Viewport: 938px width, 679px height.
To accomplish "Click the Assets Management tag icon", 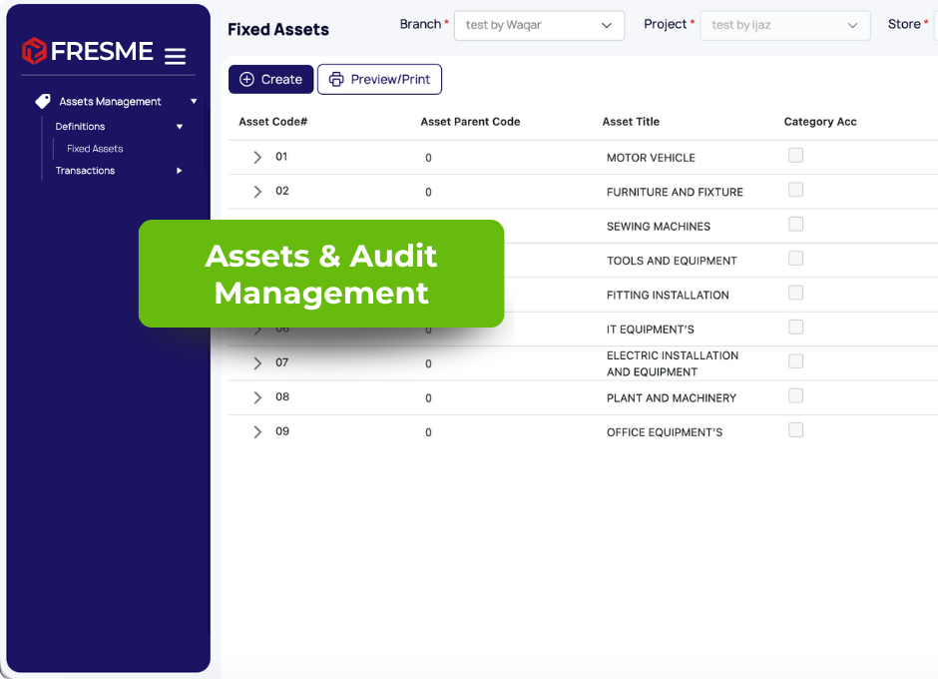I will coord(43,101).
